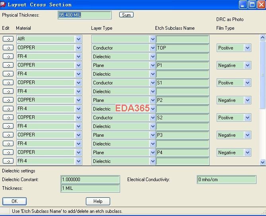Click the Electrical Conductivity field
The width and height of the screenshot is (266, 216).
(x=227, y=180)
